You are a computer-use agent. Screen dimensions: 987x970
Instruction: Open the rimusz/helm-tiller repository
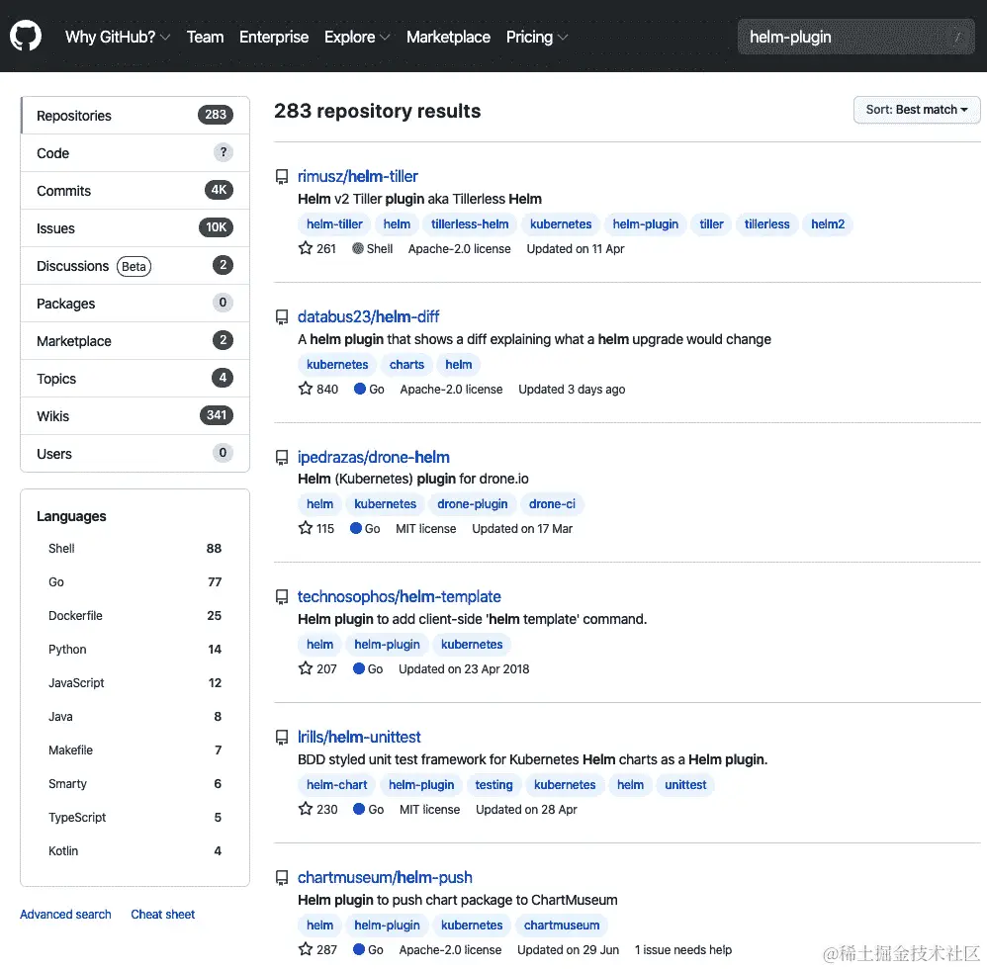(358, 176)
